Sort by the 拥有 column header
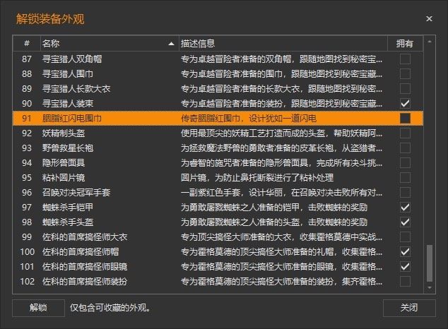 pyautogui.click(x=405, y=44)
